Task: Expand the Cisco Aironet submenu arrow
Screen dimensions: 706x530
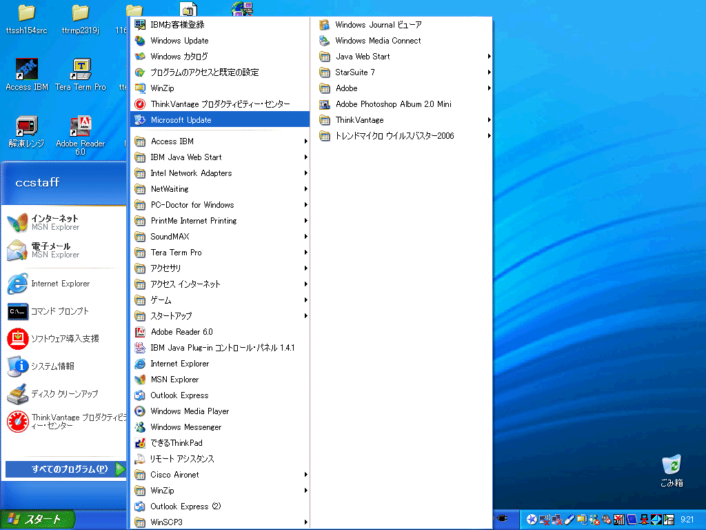Action: [x=305, y=475]
